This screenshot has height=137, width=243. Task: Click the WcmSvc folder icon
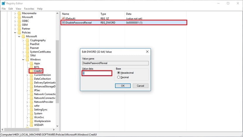pyautogui.click(x=31, y=117)
